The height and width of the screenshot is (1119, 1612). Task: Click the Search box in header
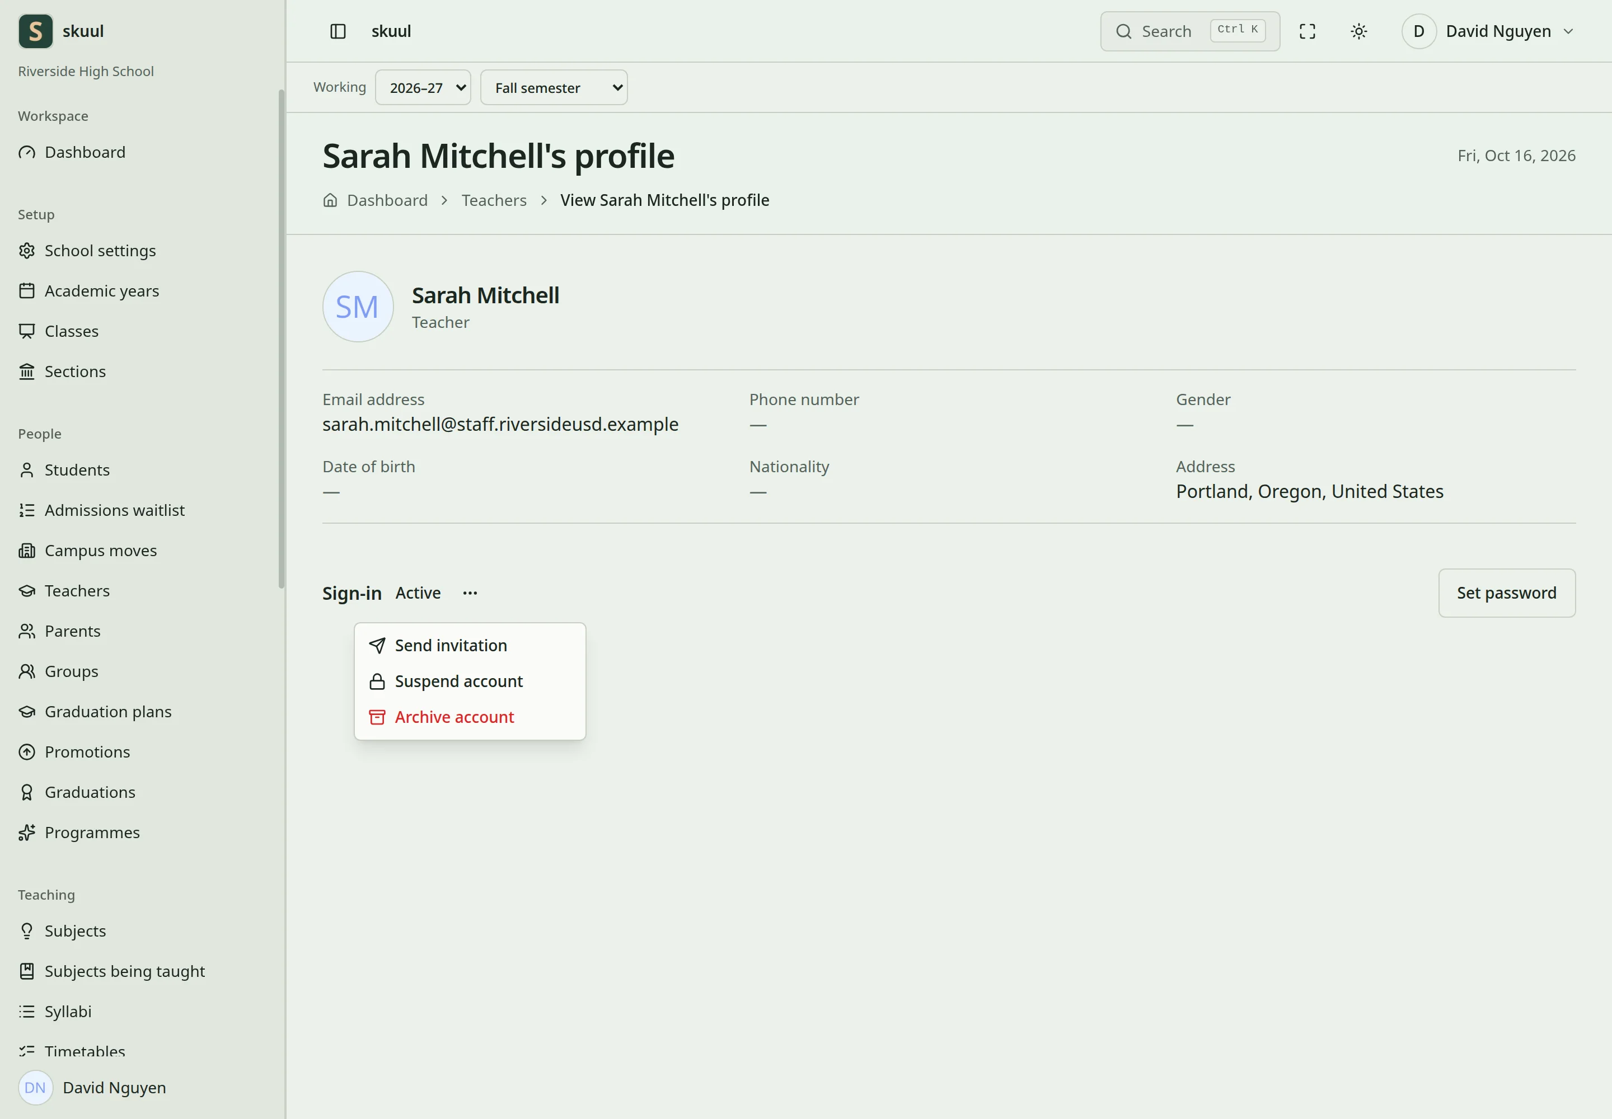tap(1190, 31)
